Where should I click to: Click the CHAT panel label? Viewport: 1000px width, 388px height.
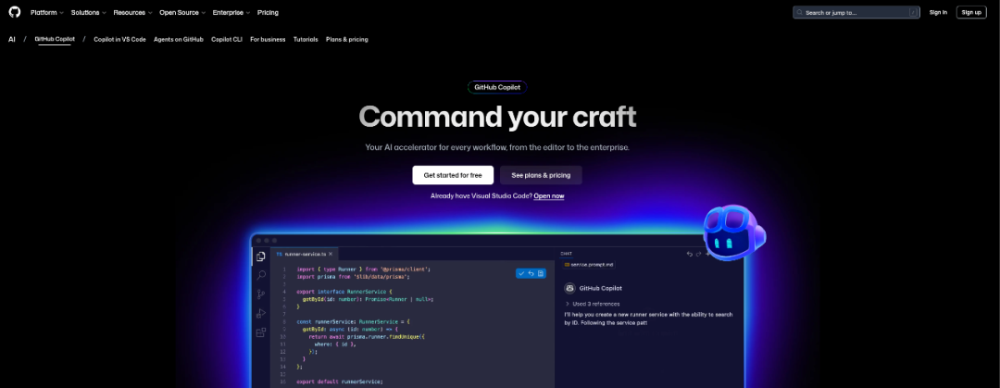[x=567, y=254]
